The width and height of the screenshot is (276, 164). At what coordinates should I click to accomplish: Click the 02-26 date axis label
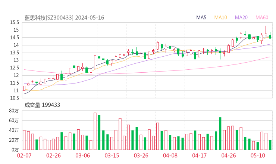tap(53, 155)
